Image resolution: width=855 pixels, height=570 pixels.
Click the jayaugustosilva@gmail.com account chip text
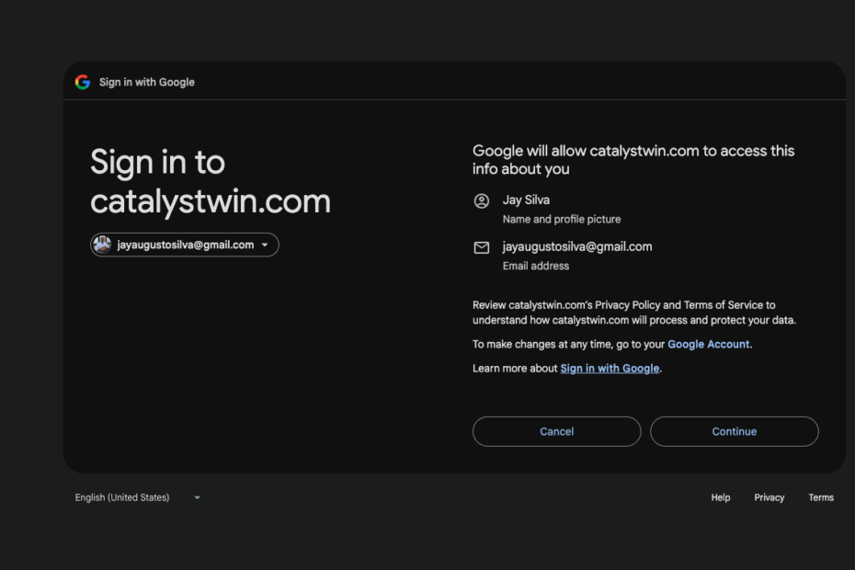(185, 245)
